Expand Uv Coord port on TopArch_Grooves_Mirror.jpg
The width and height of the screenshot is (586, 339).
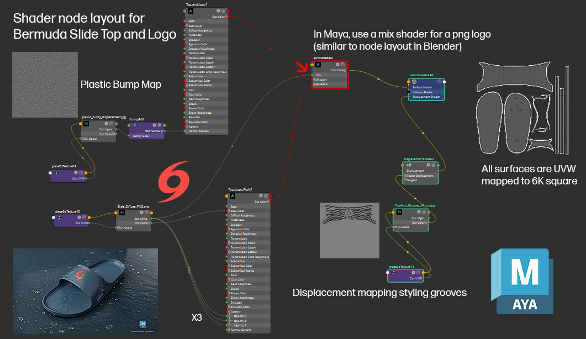[x=395, y=227]
